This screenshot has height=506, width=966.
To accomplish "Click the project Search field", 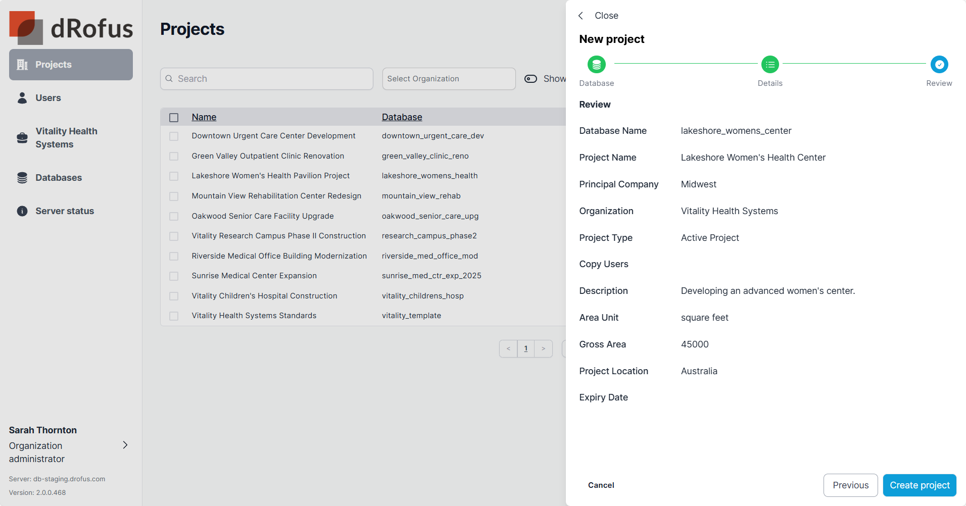I will coord(267,79).
